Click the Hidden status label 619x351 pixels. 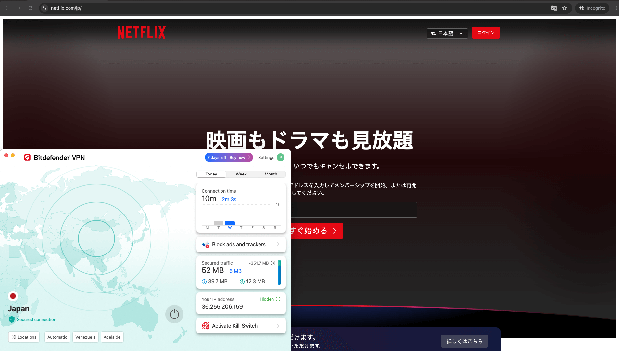[267, 299]
